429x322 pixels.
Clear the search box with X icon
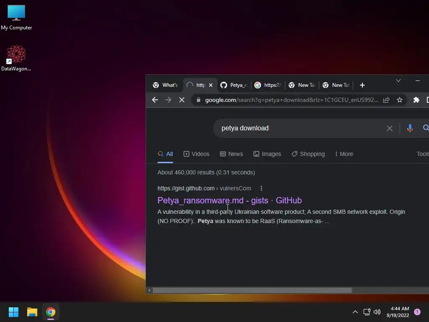click(x=389, y=128)
